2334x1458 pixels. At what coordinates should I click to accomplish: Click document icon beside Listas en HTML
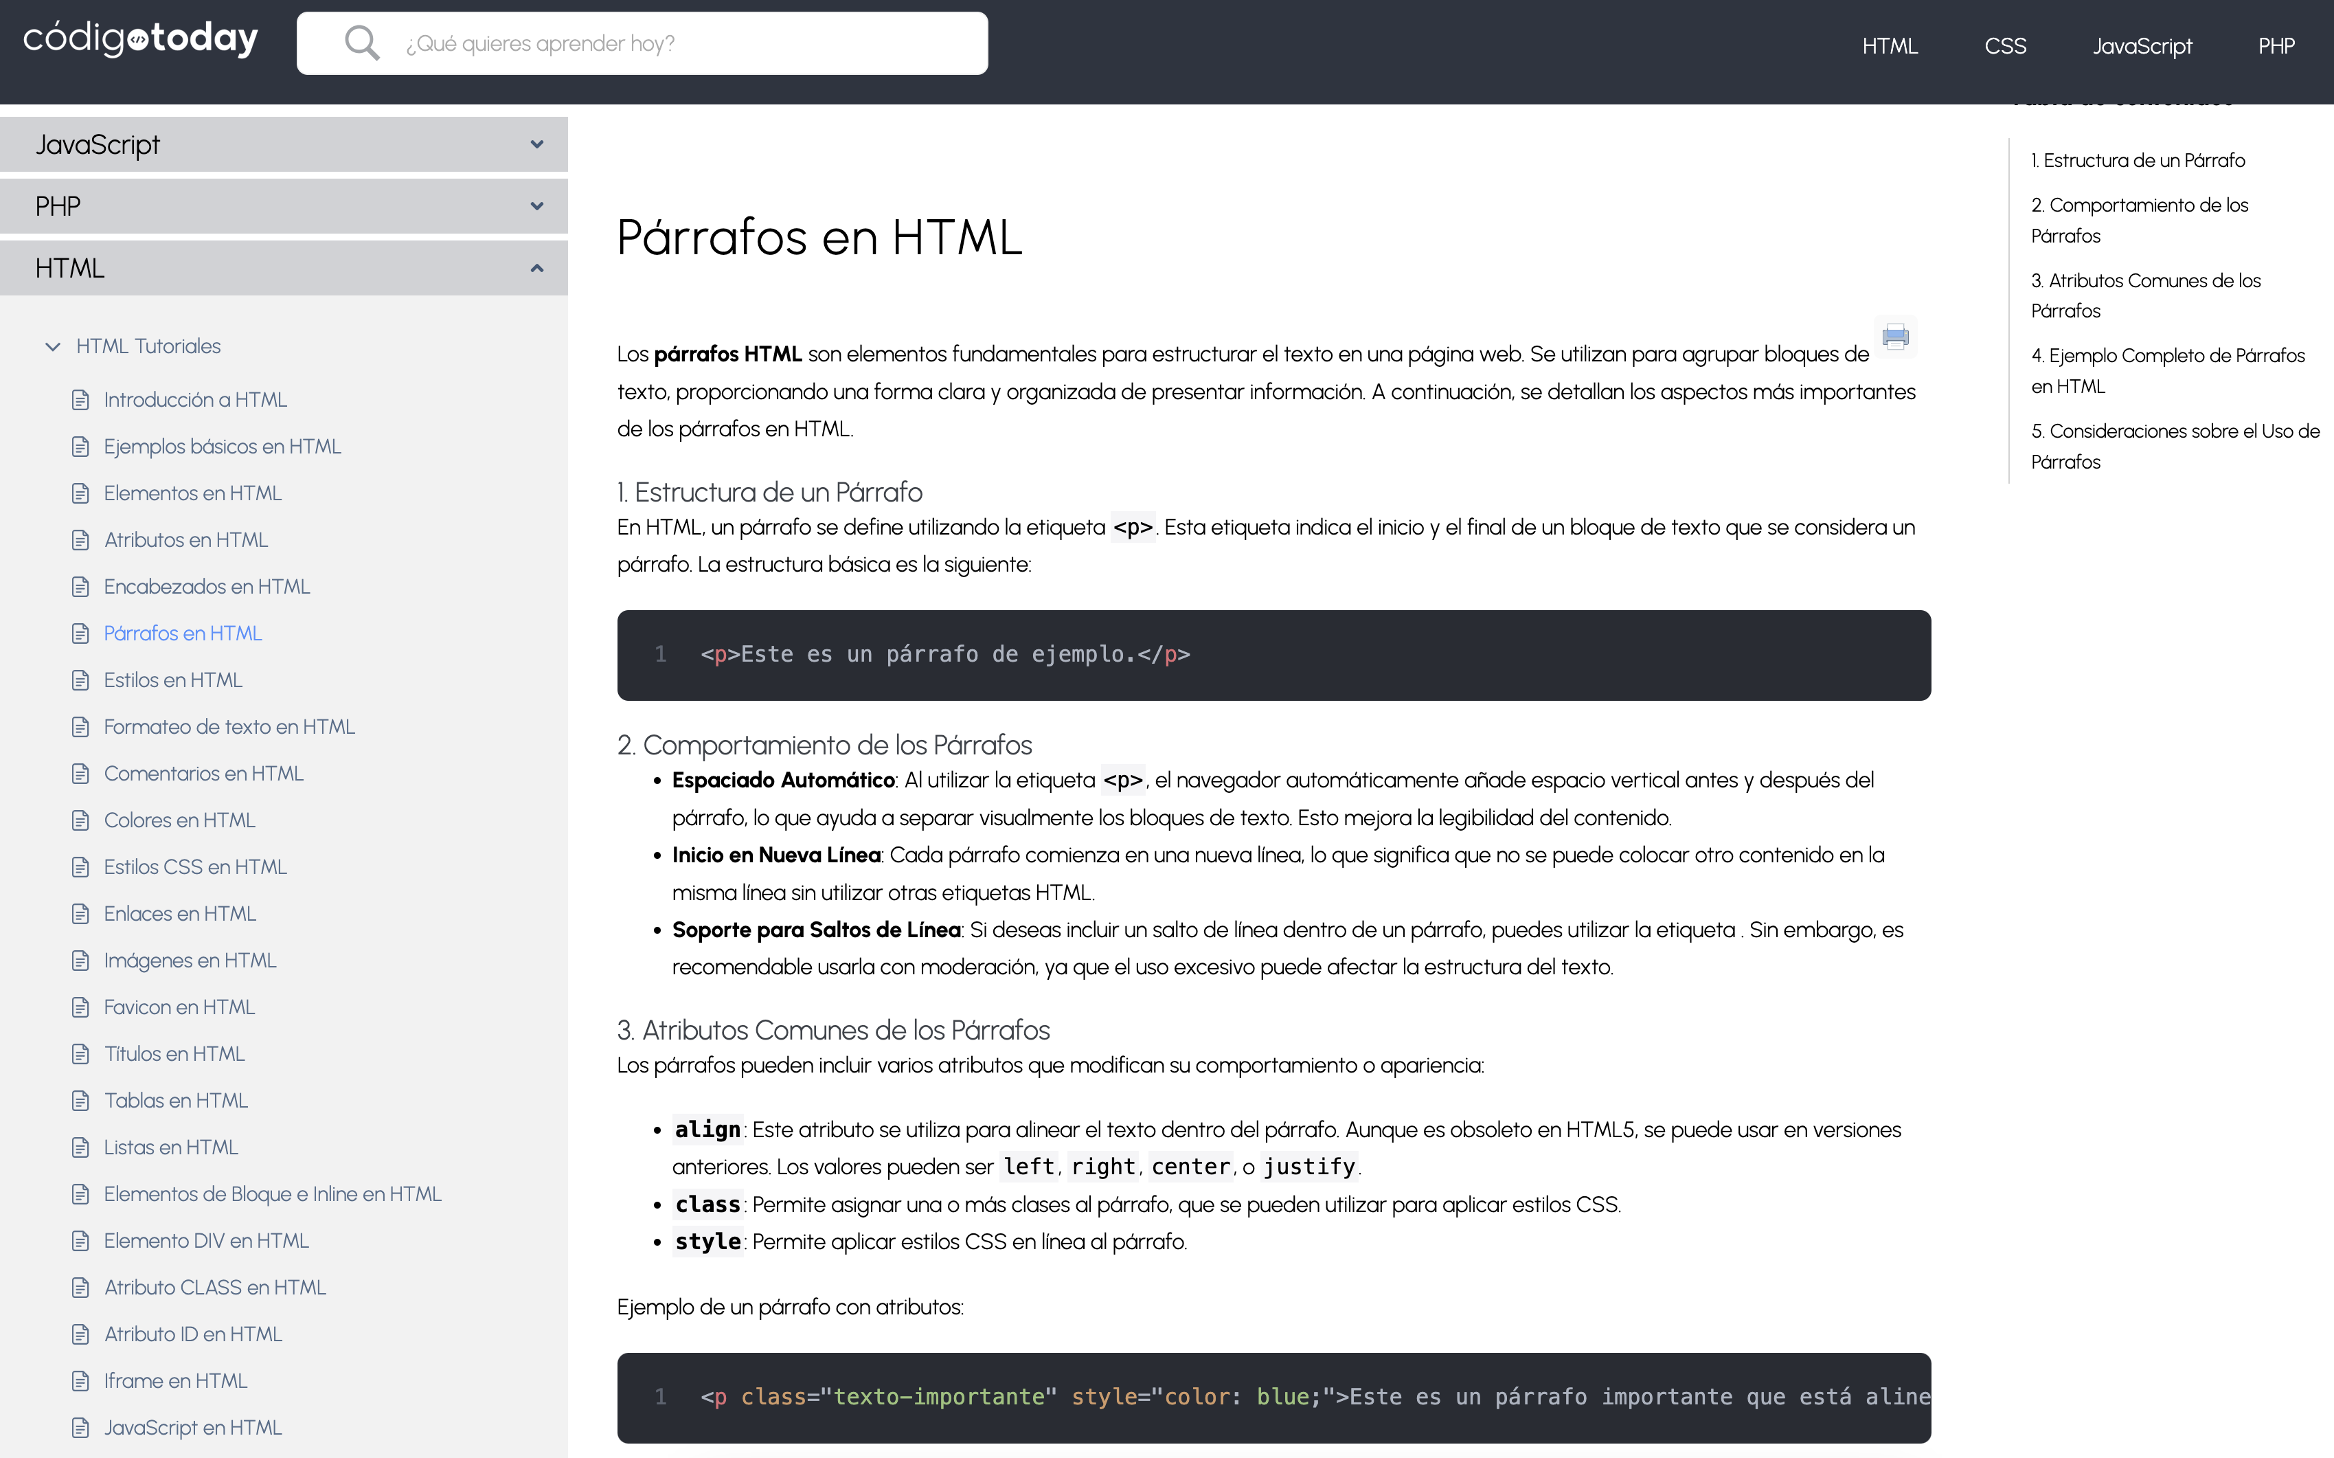tap(81, 1148)
